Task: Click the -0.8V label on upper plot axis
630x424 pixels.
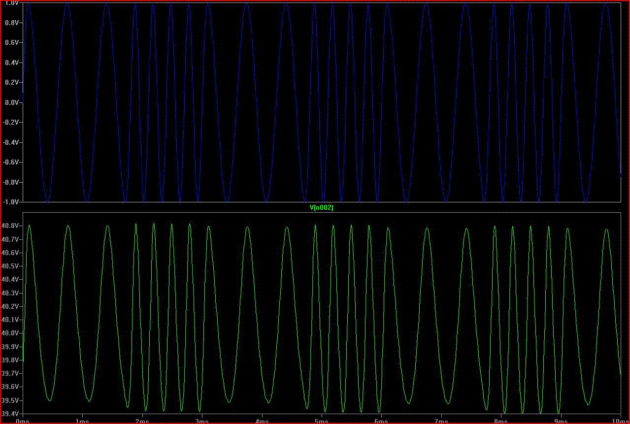Action: (x=11, y=182)
